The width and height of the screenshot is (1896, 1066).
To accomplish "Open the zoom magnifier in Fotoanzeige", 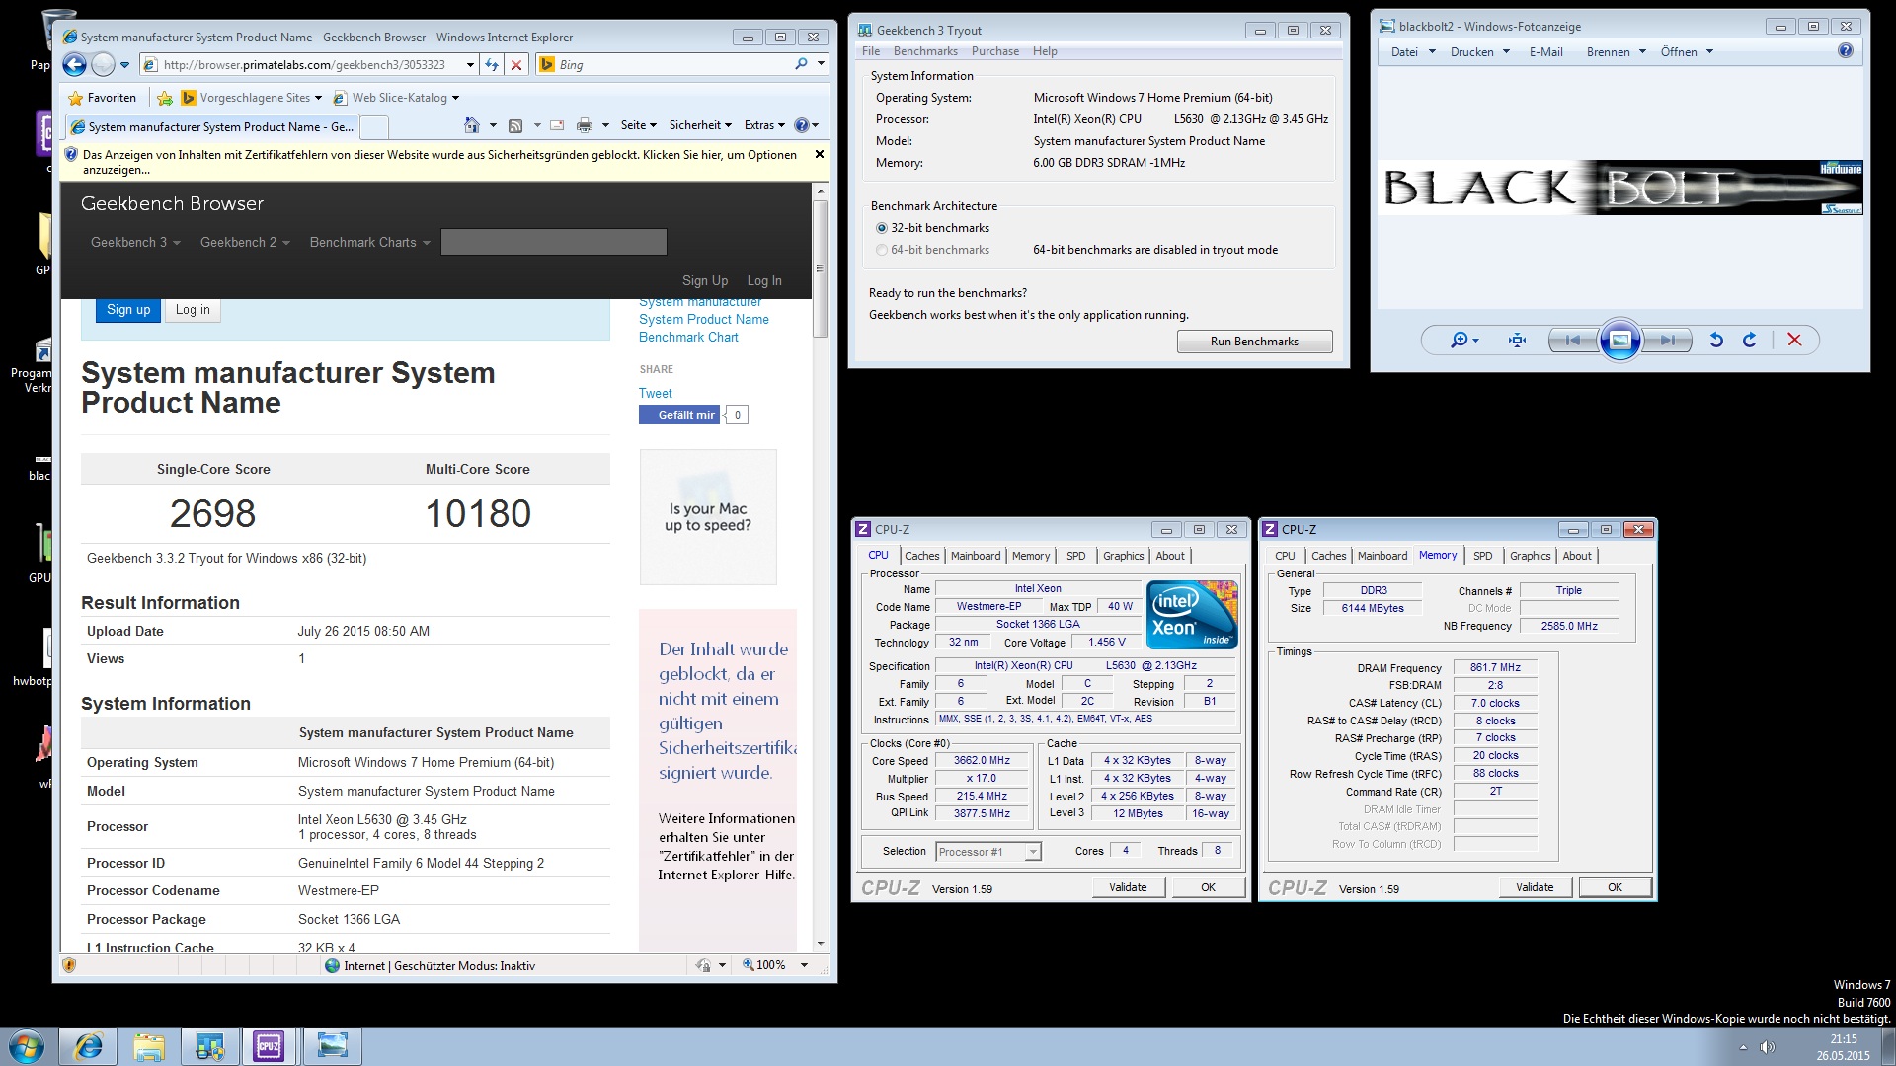I will tap(1459, 340).
